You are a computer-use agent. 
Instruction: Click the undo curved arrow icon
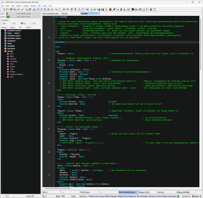coord(52,9)
